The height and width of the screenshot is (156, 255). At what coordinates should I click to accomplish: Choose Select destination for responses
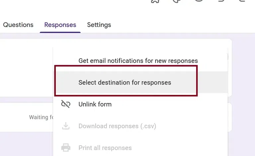(125, 82)
